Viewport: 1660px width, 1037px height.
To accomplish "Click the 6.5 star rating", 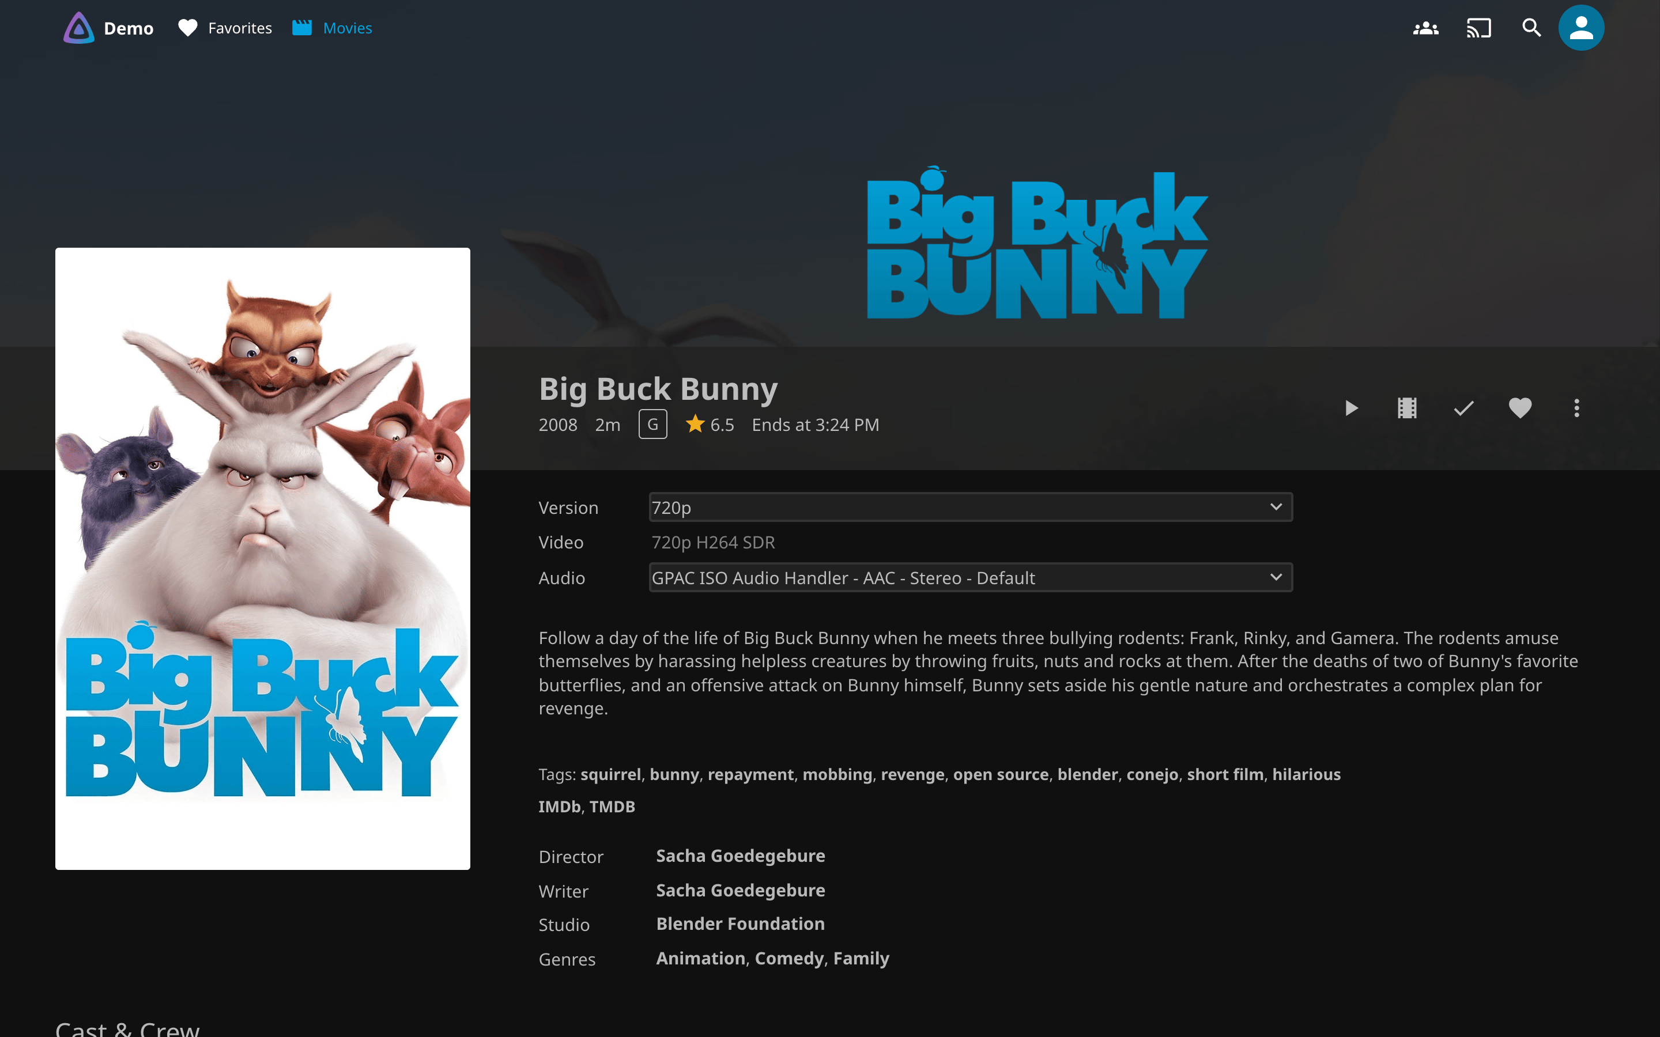I will coord(710,425).
